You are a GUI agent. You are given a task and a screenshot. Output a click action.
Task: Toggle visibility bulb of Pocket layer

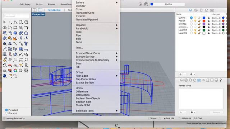point(195,21)
